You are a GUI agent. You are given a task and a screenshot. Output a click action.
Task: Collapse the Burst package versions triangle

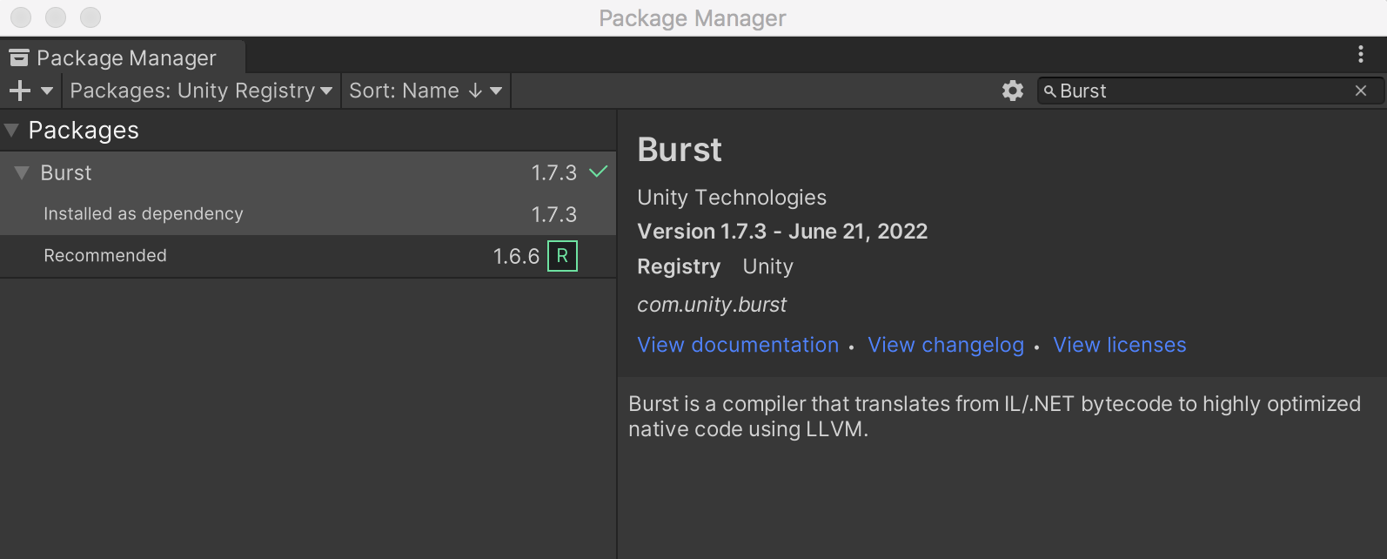tap(22, 172)
